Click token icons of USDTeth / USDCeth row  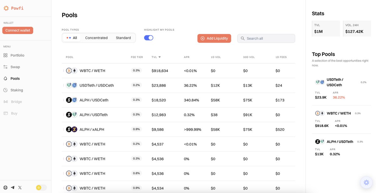(71, 85)
